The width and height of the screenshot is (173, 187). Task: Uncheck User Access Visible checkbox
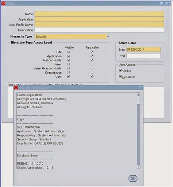click(120, 70)
